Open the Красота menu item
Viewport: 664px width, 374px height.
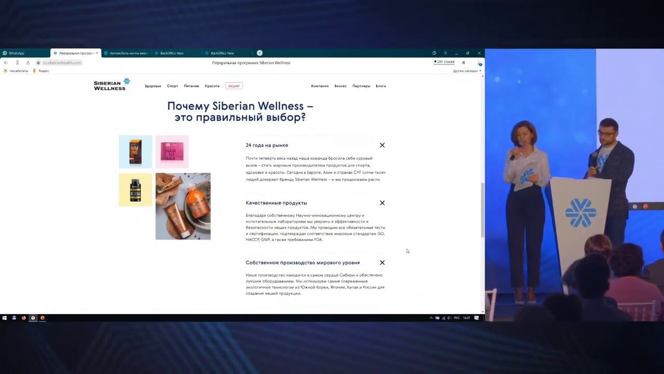tap(212, 86)
